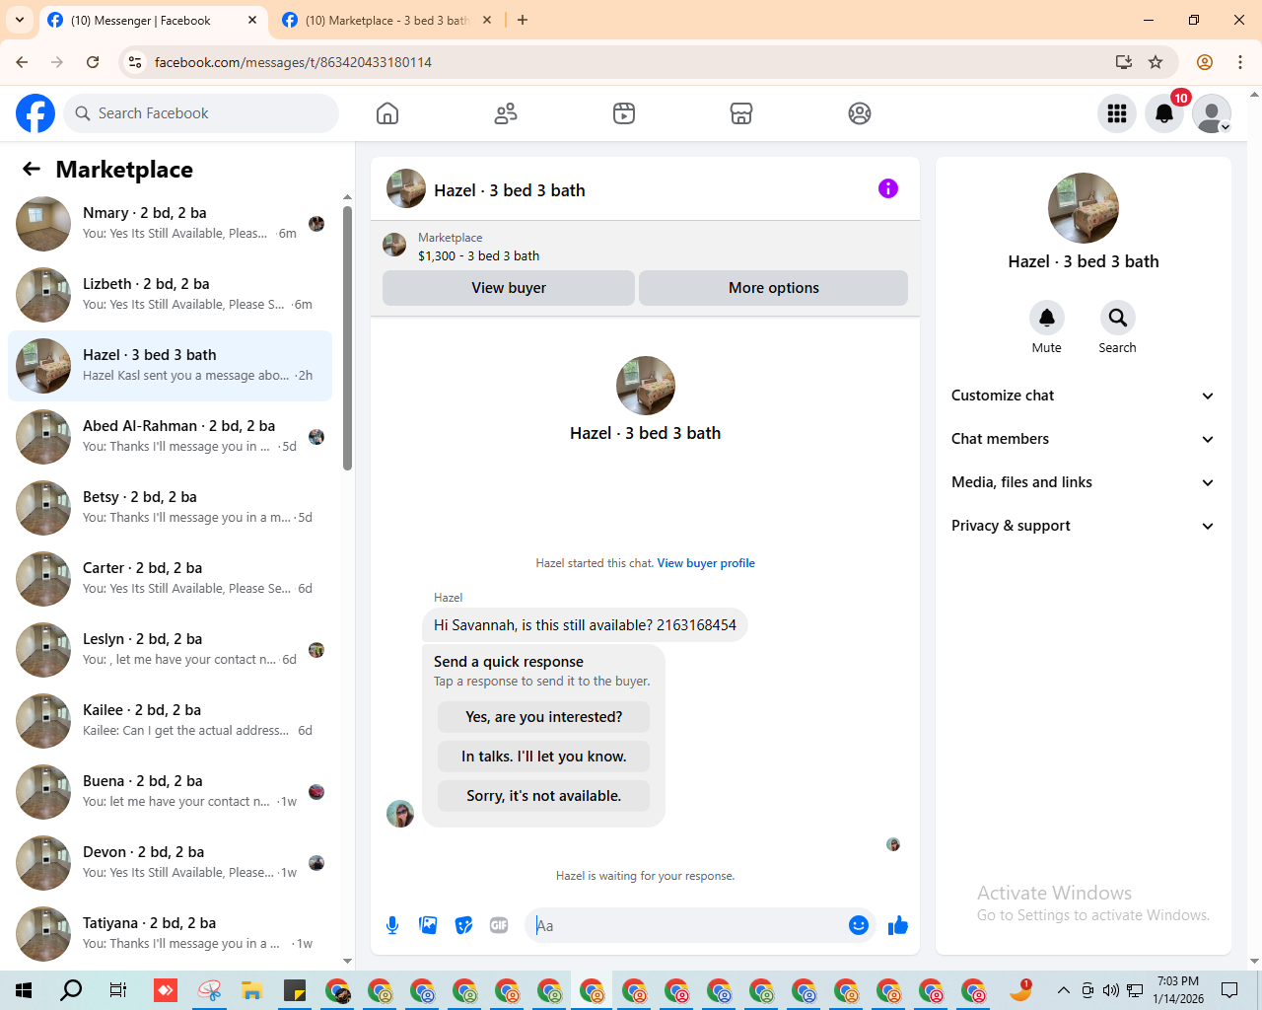The image size is (1262, 1010).
Task: Open the nine-dot Menu grid icon
Action: 1117,113
